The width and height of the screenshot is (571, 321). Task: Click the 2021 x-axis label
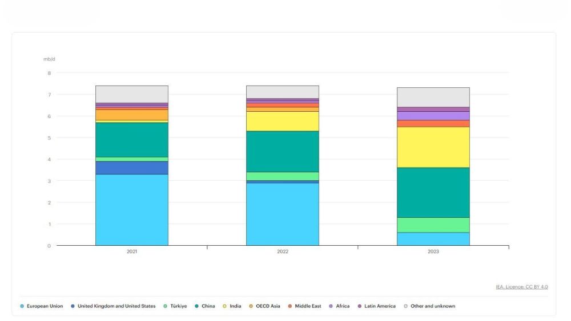pyautogui.click(x=132, y=251)
